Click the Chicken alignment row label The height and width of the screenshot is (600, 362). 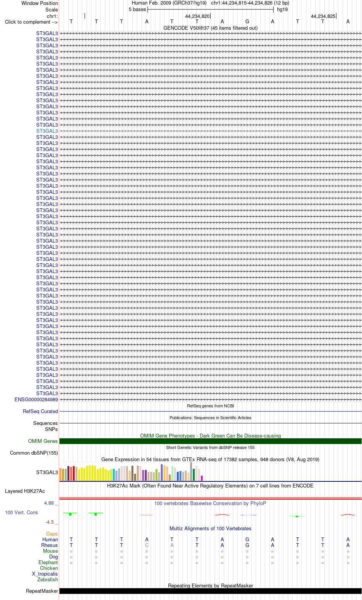click(x=49, y=568)
